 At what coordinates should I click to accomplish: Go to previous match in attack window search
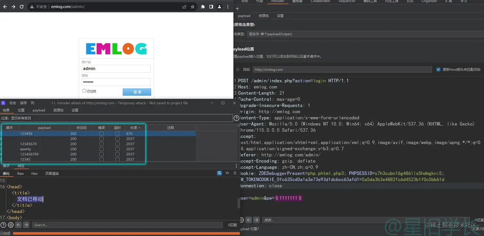(19, 225)
